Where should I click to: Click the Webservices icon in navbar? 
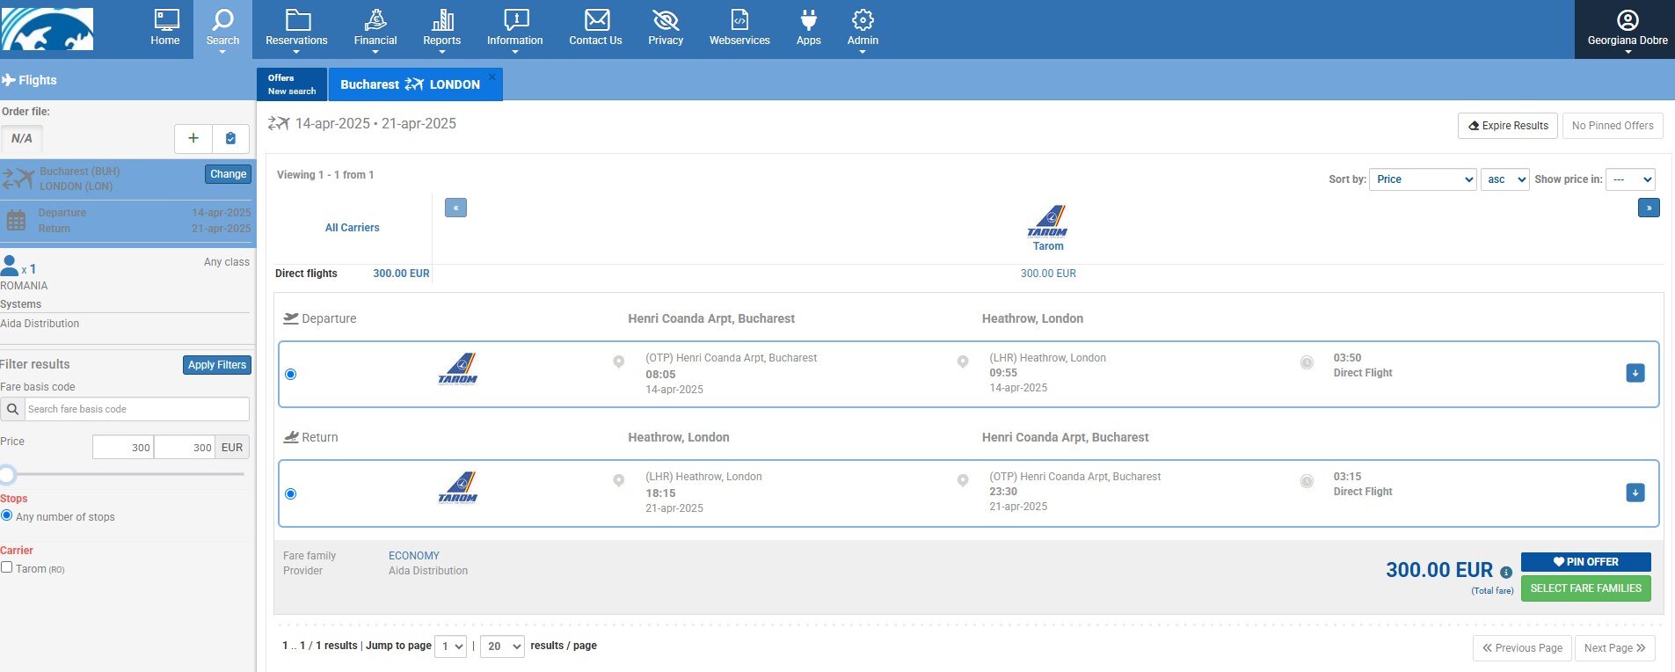(x=739, y=20)
